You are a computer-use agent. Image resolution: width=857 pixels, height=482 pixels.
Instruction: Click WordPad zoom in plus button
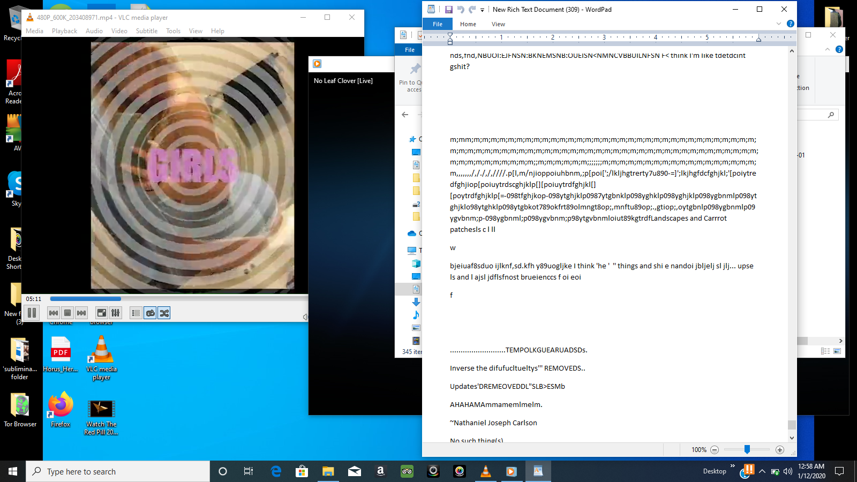tap(780, 450)
